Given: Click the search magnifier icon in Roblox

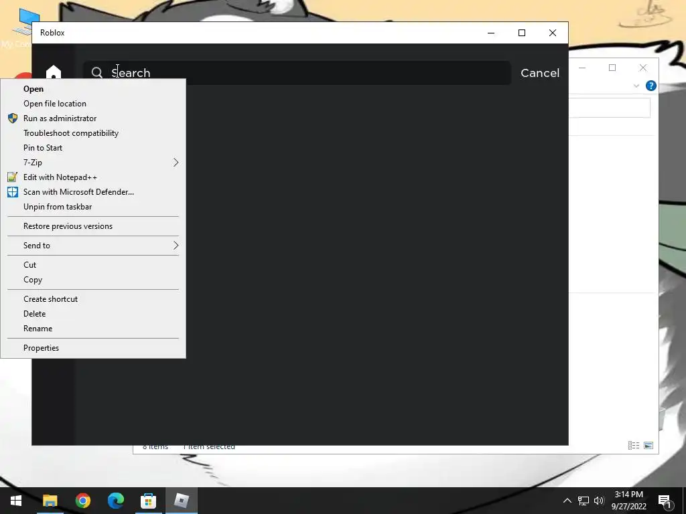Looking at the screenshot, I should click(x=96, y=72).
